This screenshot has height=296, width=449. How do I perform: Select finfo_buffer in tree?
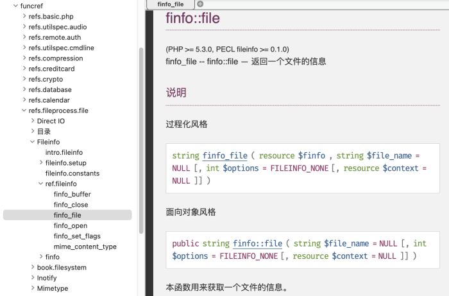[72, 195]
